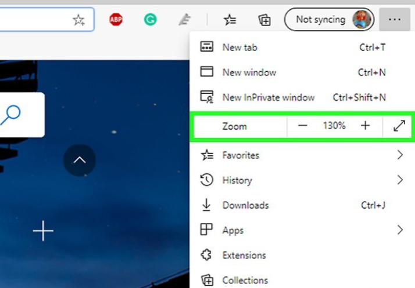Open the Favorites star-list toolbar icon
The width and height of the screenshot is (415, 288).
(230, 20)
